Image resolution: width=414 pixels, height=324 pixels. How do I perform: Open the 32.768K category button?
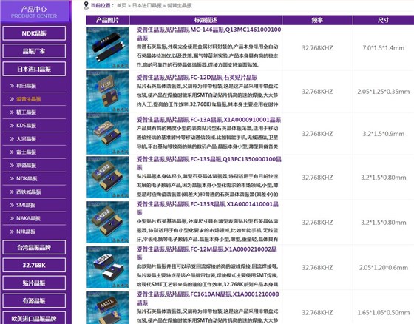coord(34,265)
